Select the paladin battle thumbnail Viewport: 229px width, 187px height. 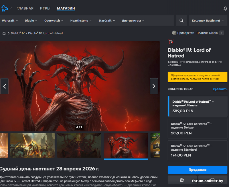[33, 145]
